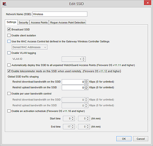Decrease global download bandwidth down arrow
Viewport: 153px width, 146px height.
pyautogui.click(x=86, y=83)
